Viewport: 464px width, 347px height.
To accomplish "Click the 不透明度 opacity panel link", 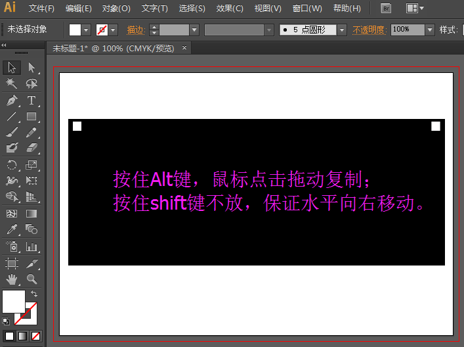I will click(369, 30).
